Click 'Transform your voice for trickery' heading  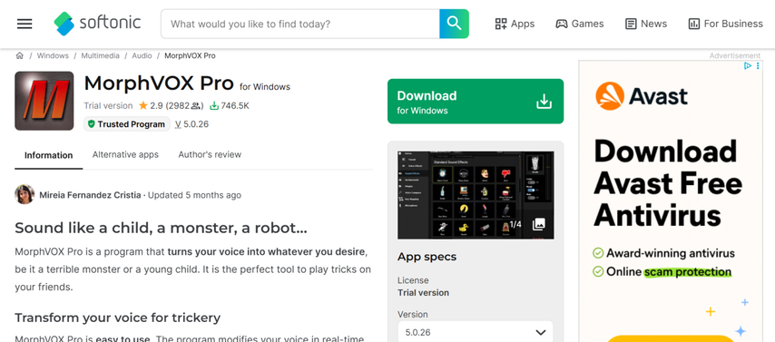118,318
